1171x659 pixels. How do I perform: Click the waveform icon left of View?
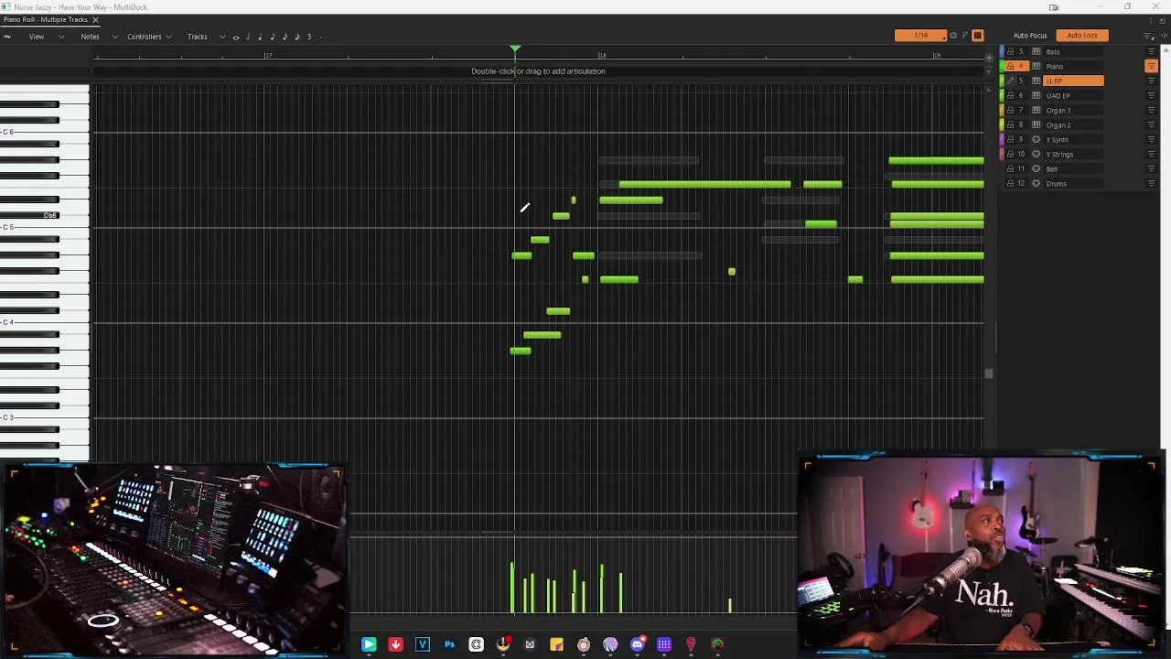tap(7, 37)
